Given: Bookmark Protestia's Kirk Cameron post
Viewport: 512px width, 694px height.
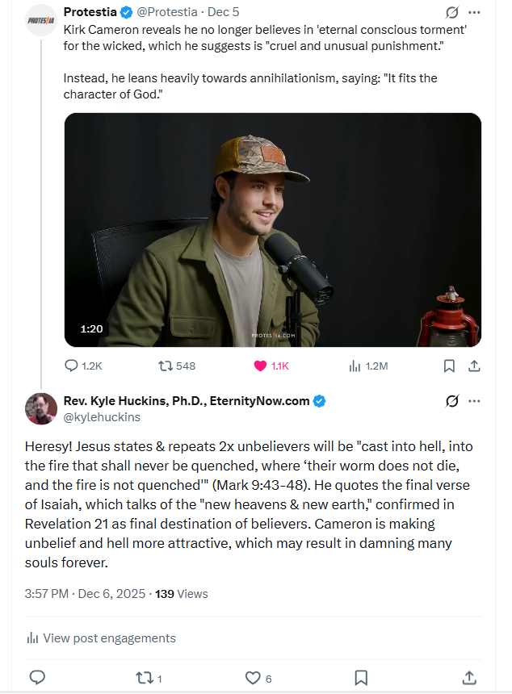Looking at the screenshot, I should pos(449,366).
